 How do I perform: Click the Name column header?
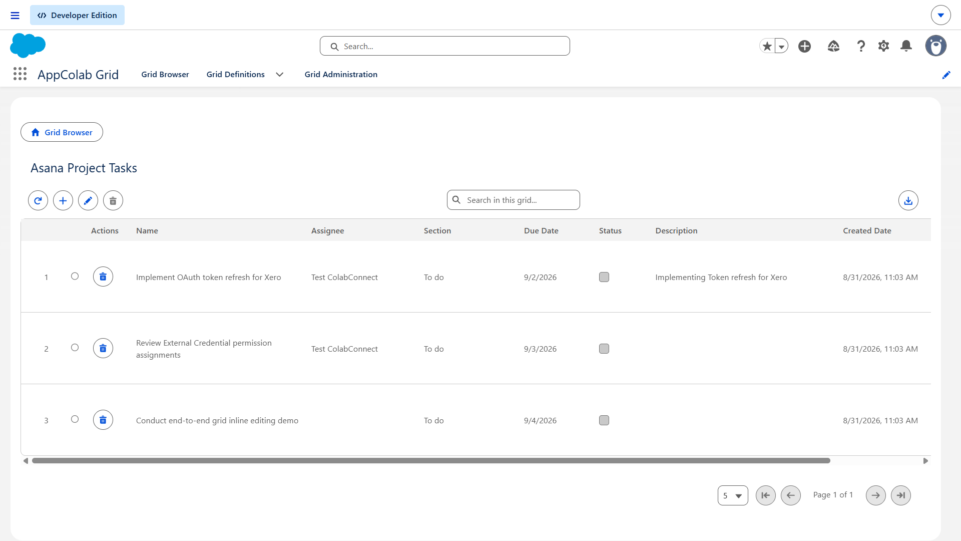(147, 230)
